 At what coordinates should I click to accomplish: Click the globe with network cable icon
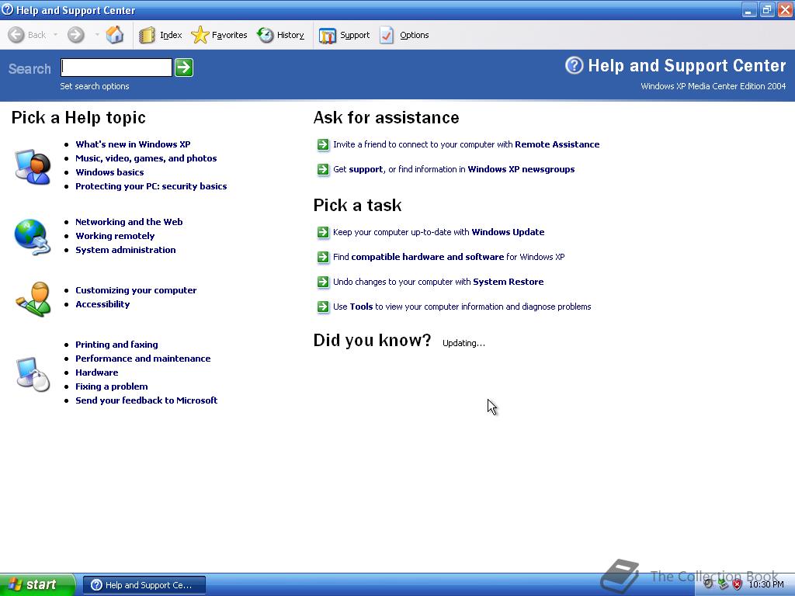pyautogui.click(x=33, y=237)
